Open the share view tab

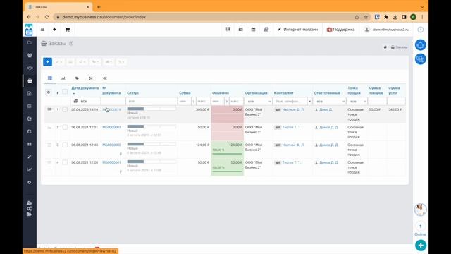[x=105, y=78]
